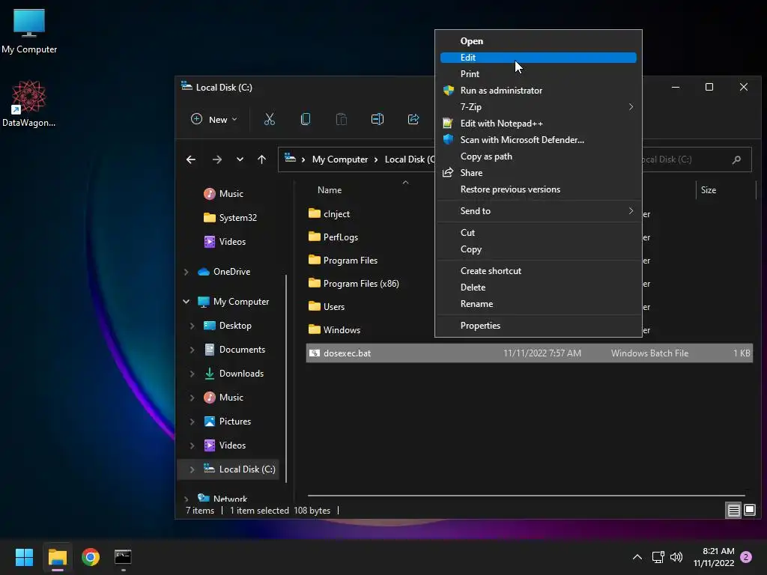Open the notification badge showing 2

746,557
